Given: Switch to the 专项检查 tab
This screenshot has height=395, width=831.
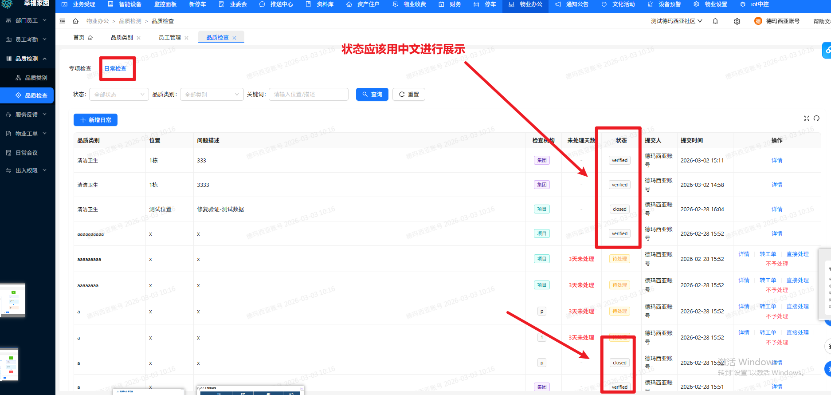Looking at the screenshot, I should pyautogui.click(x=80, y=69).
